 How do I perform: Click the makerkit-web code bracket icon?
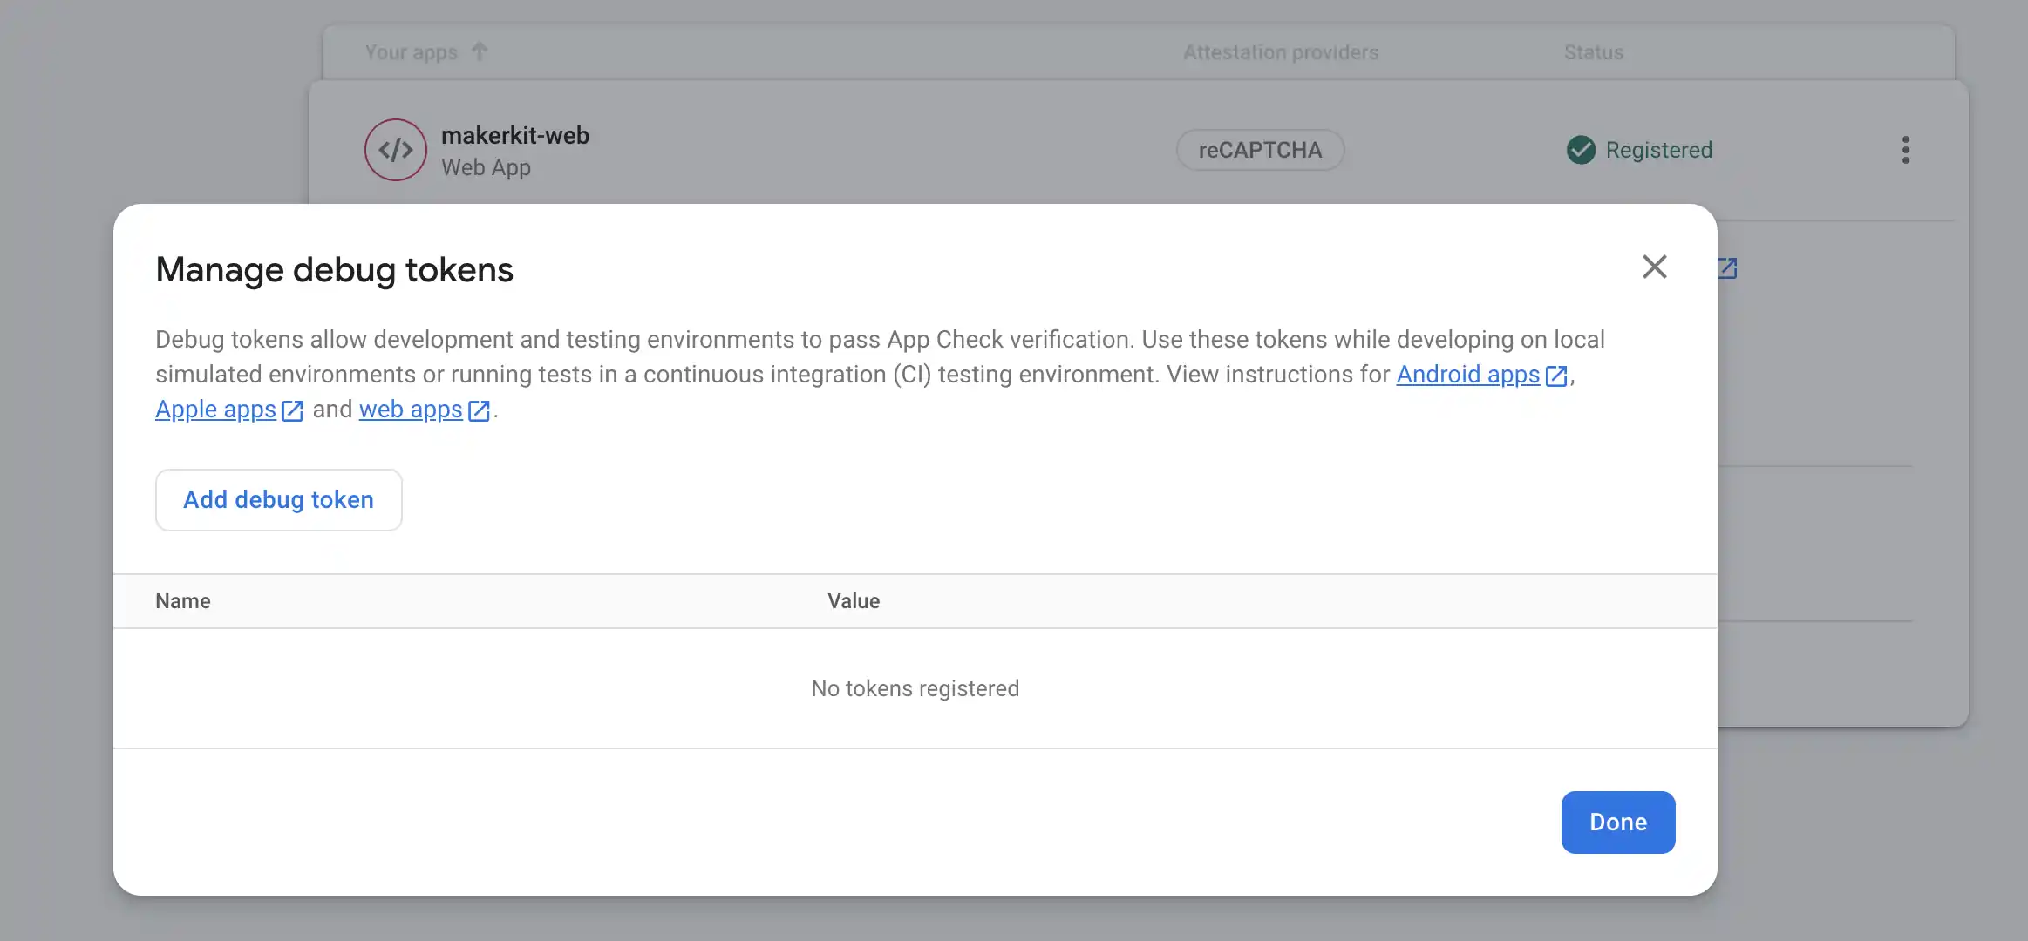click(x=395, y=150)
